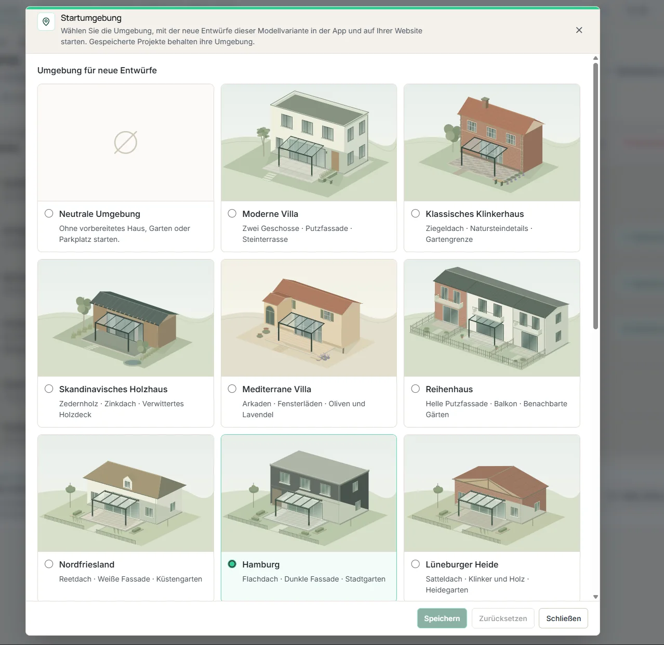This screenshot has width=664, height=645.
Task: Select the Neutrale Umgebung radio button
Action: (x=49, y=213)
